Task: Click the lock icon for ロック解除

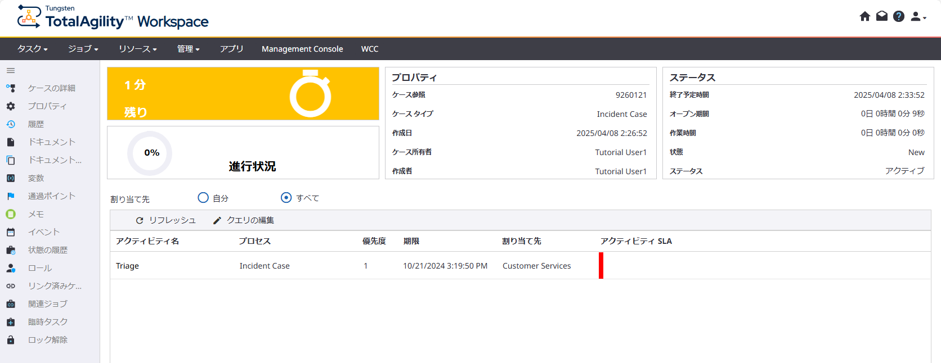Action: pyautogui.click(x=11, y=340)
